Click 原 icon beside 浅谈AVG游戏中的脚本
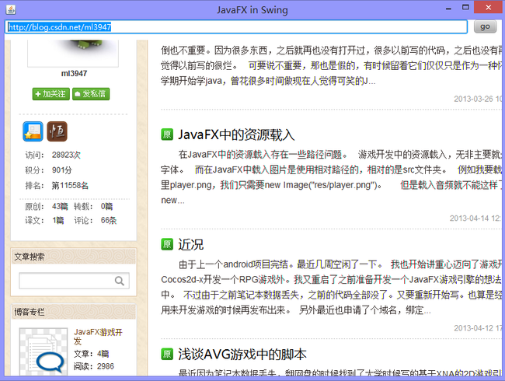Image resolution: width=505 pixels, height=381 pixels. [x=167, y=354]
